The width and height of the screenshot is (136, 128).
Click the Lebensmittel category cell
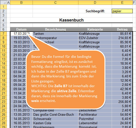(x=95, y=123)
